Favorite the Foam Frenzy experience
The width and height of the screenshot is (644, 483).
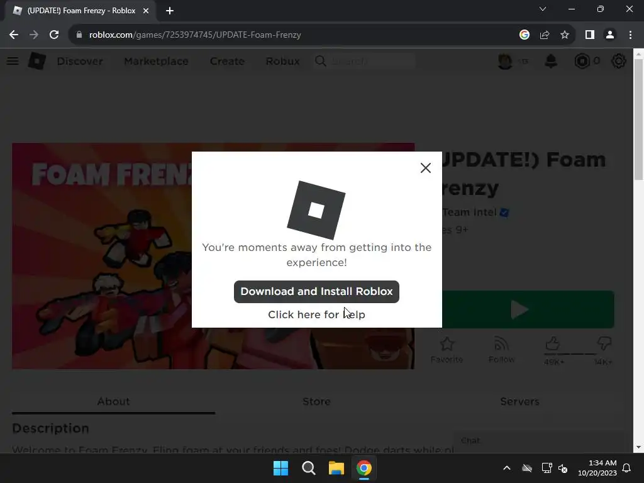[x=447, y=350]
